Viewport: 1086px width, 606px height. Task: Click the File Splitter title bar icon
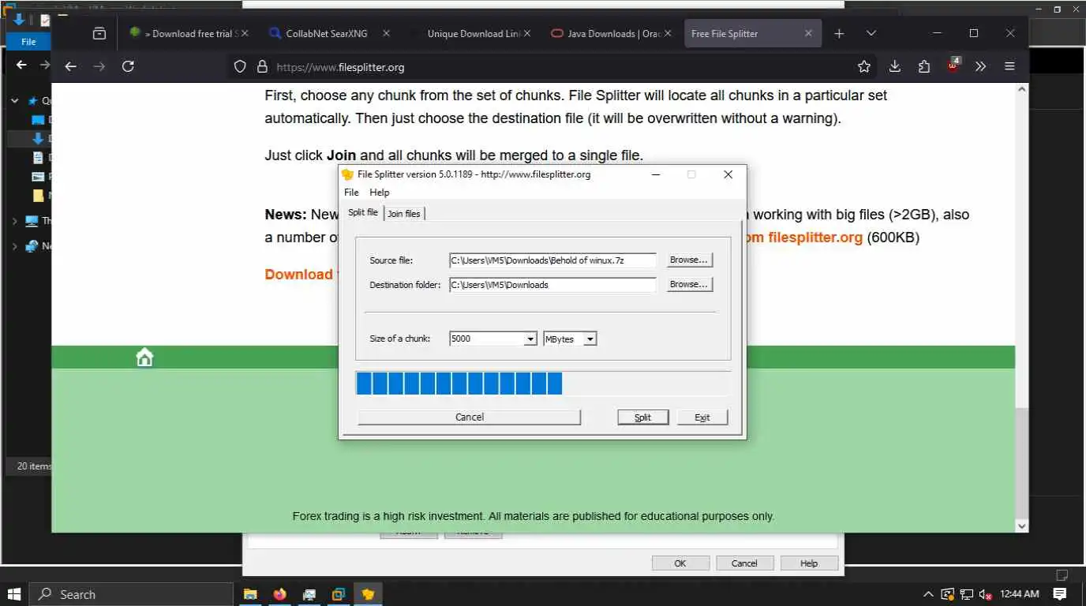click(347, 174)
